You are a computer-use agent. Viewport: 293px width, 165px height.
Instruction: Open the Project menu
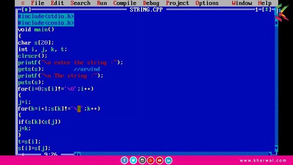click(x=177, y=3)
